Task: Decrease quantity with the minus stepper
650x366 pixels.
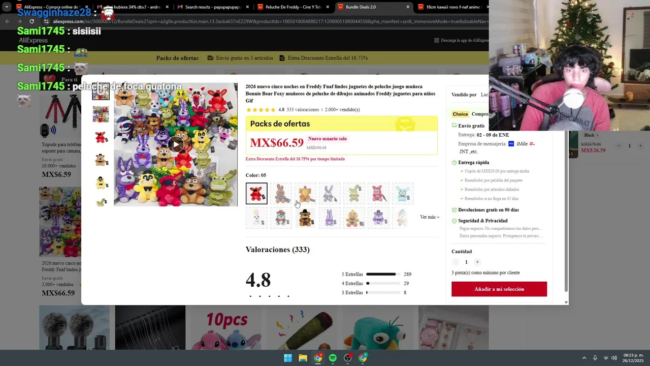Action: point(456,262)
